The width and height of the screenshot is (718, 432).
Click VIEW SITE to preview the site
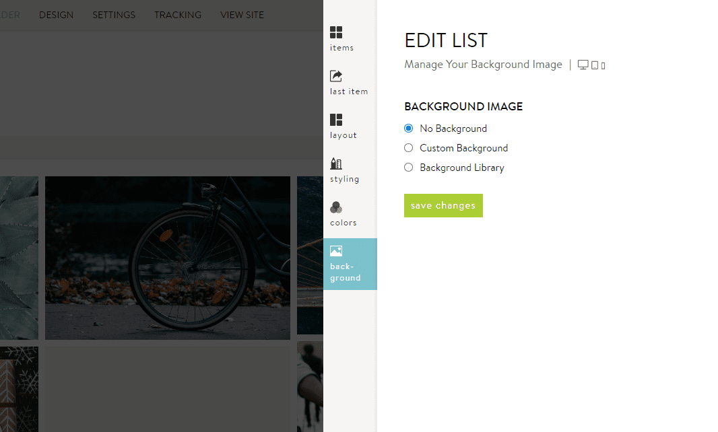tap(242, 14)
